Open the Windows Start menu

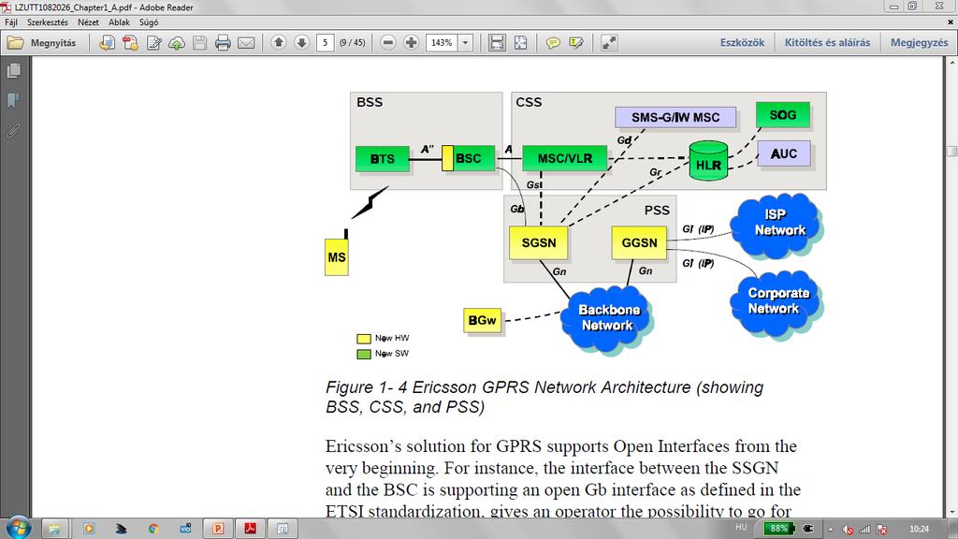click(x=17, y=528)
